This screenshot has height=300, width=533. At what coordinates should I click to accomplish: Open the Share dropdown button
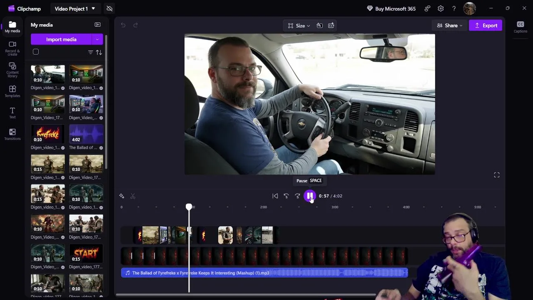point(449,25)
